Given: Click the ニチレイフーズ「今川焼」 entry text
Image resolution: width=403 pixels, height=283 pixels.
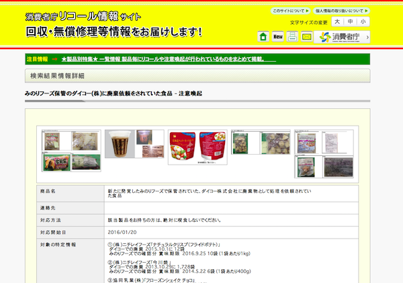Looking at the screenshot, I should [140, 262].
